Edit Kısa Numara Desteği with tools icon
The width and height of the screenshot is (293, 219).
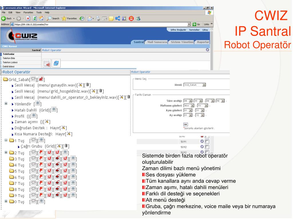[69, 134]
